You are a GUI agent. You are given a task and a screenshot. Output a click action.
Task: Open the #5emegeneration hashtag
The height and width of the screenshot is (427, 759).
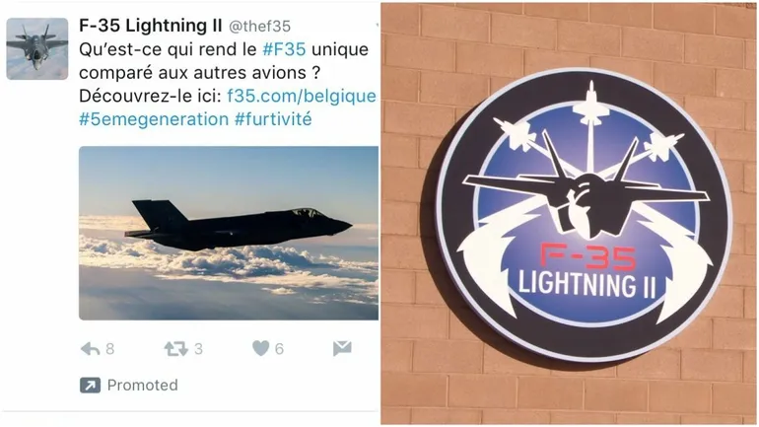coord(154,119)
